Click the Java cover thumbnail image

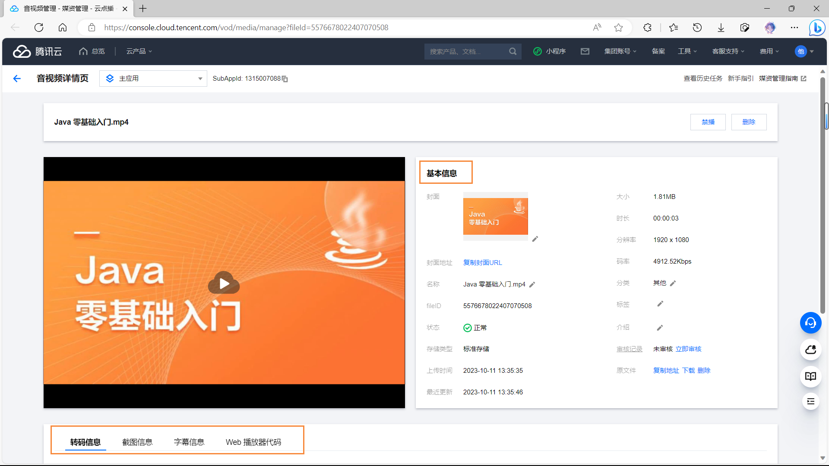495,216
